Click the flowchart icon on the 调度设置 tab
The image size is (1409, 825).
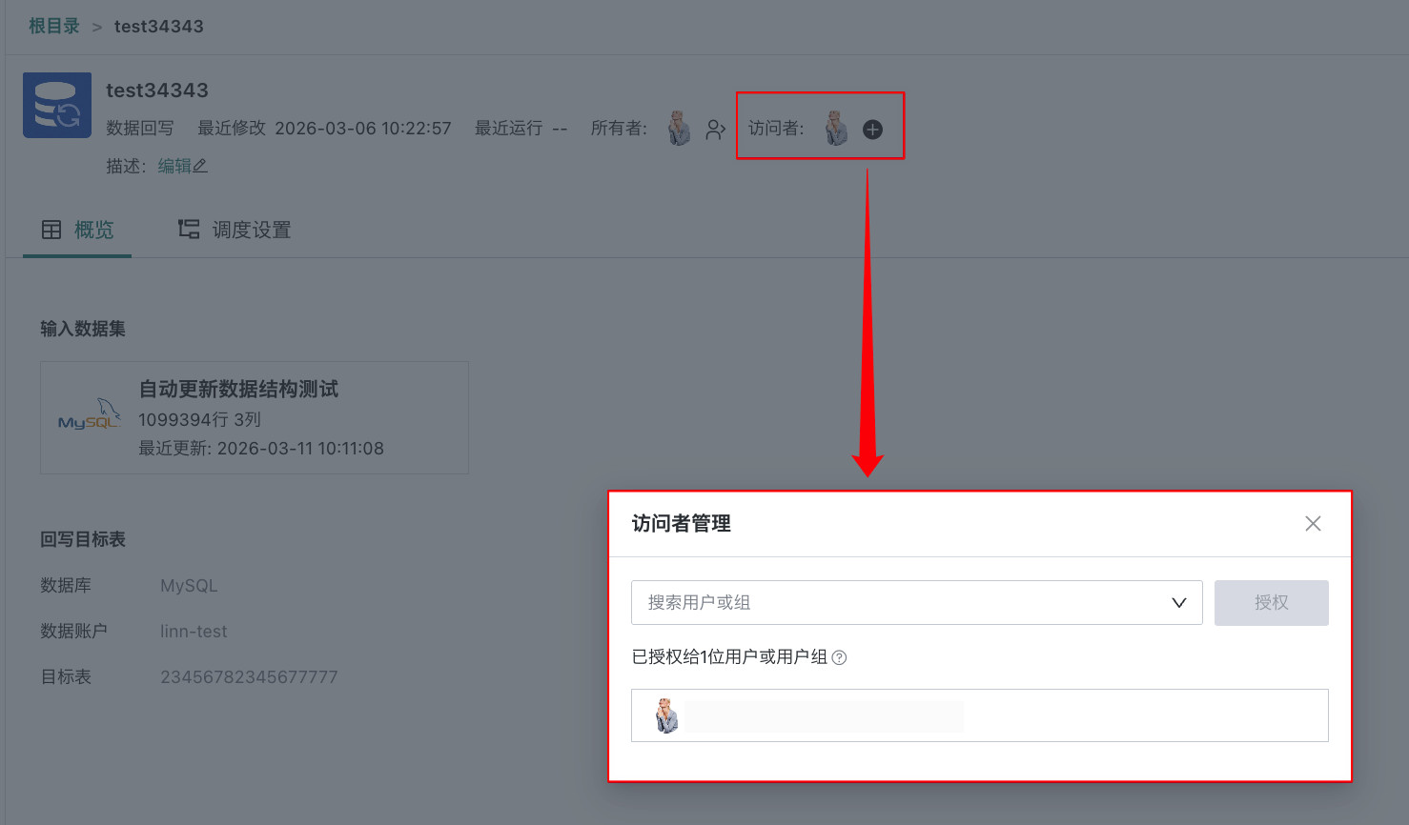tap(188, 230)
